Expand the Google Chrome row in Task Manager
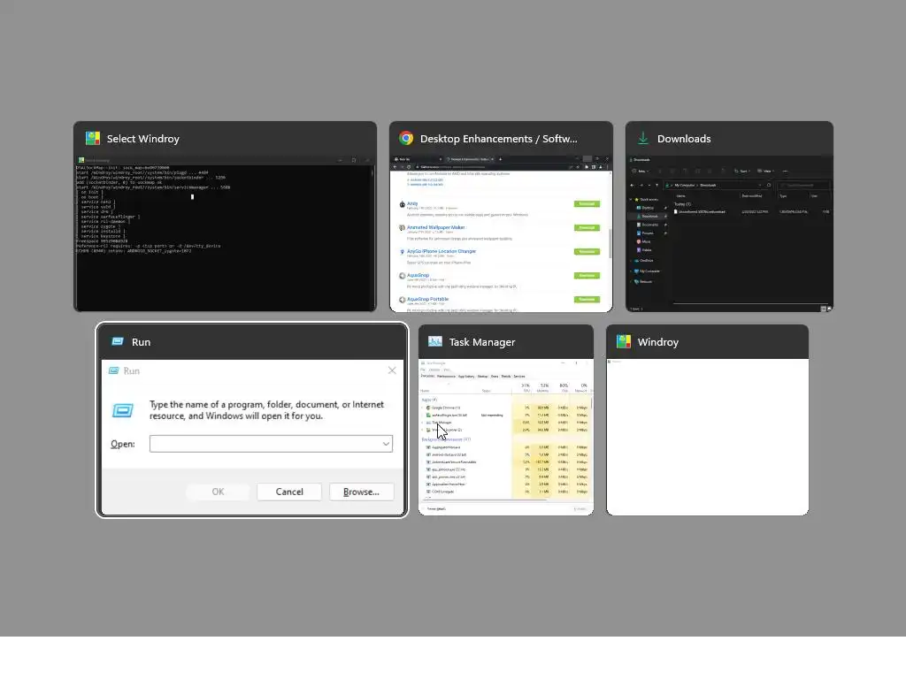Viewport: 906px width, 679px height. point(422,408)
